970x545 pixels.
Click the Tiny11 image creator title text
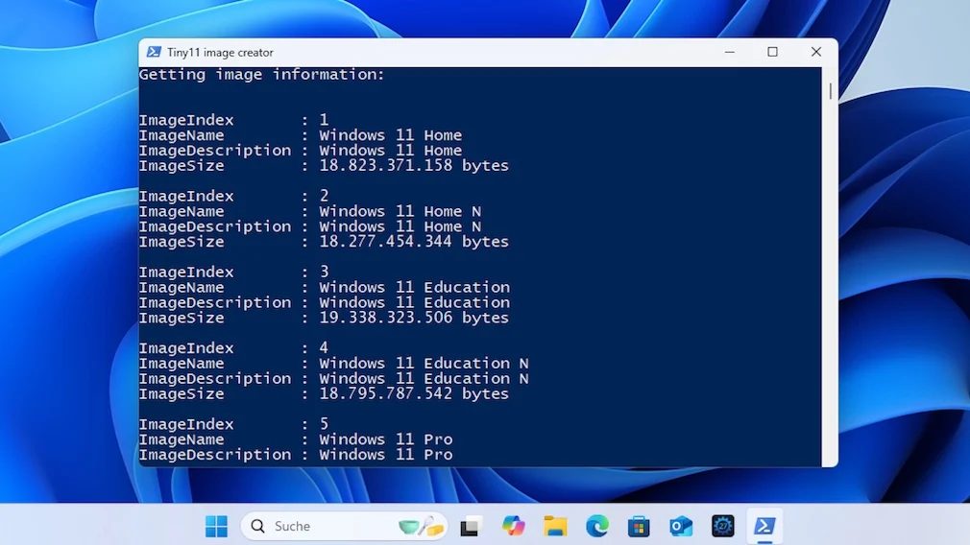pos(220,53)
